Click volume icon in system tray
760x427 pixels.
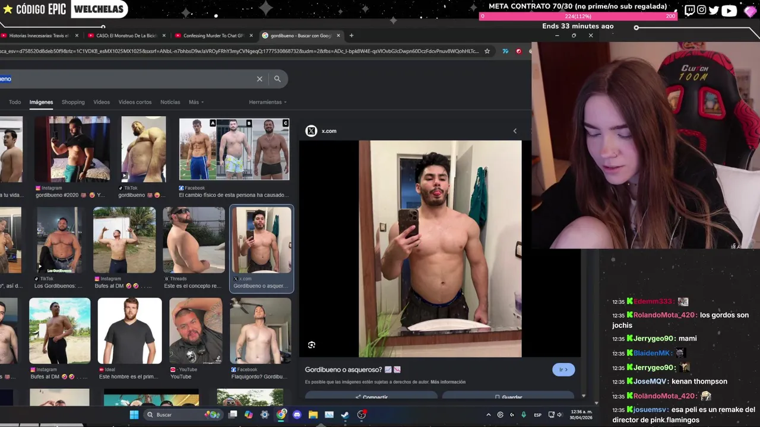click(560, 415)
